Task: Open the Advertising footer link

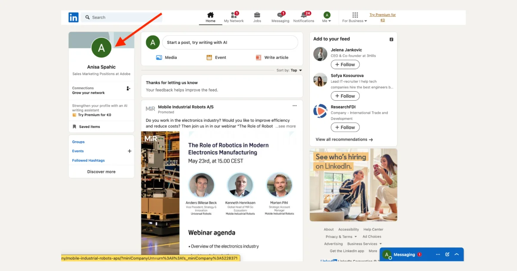Action: [x=333, y=244]
